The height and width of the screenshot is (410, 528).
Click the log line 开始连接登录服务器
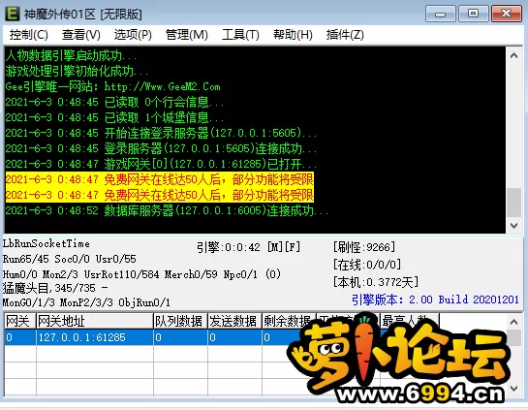coord(161,133)
